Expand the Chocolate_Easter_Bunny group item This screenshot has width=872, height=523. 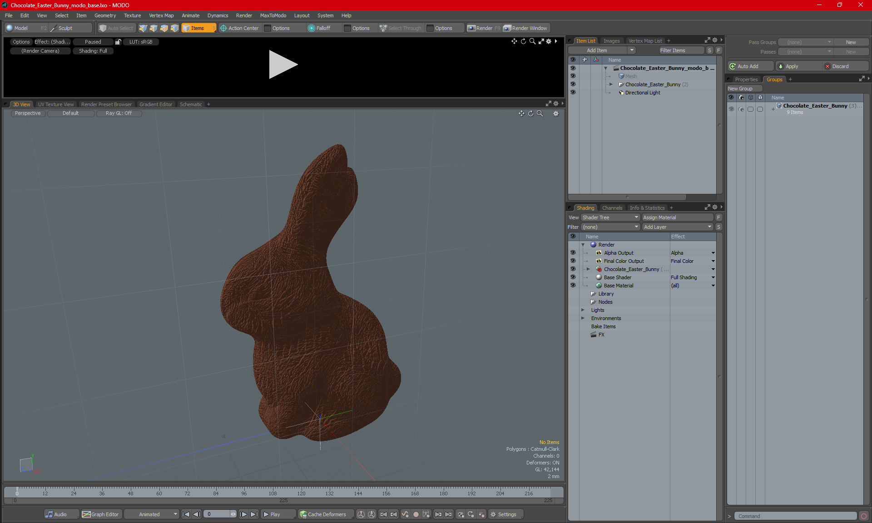pos(611,84)
